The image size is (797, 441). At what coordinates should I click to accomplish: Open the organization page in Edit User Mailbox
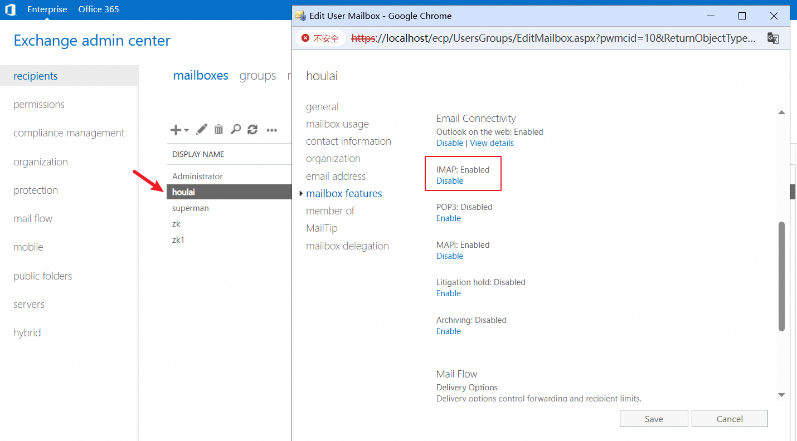click(x=333, y=159)
